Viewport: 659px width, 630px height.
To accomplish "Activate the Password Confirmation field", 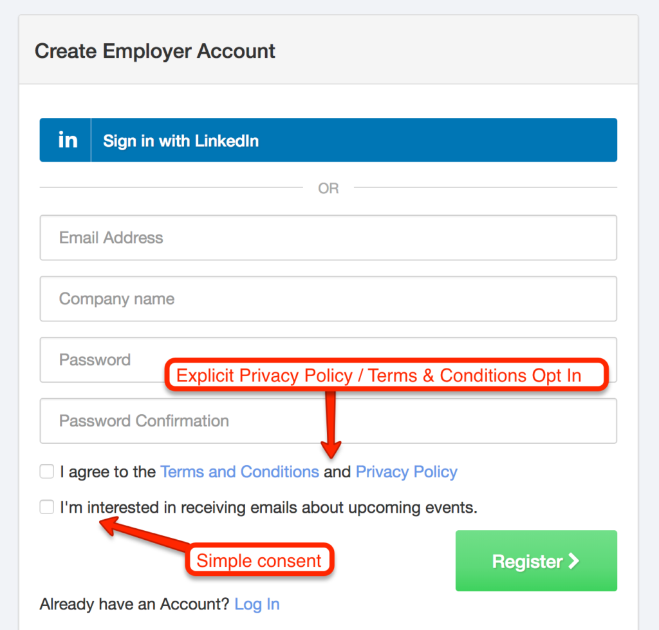I will [328, 421].
